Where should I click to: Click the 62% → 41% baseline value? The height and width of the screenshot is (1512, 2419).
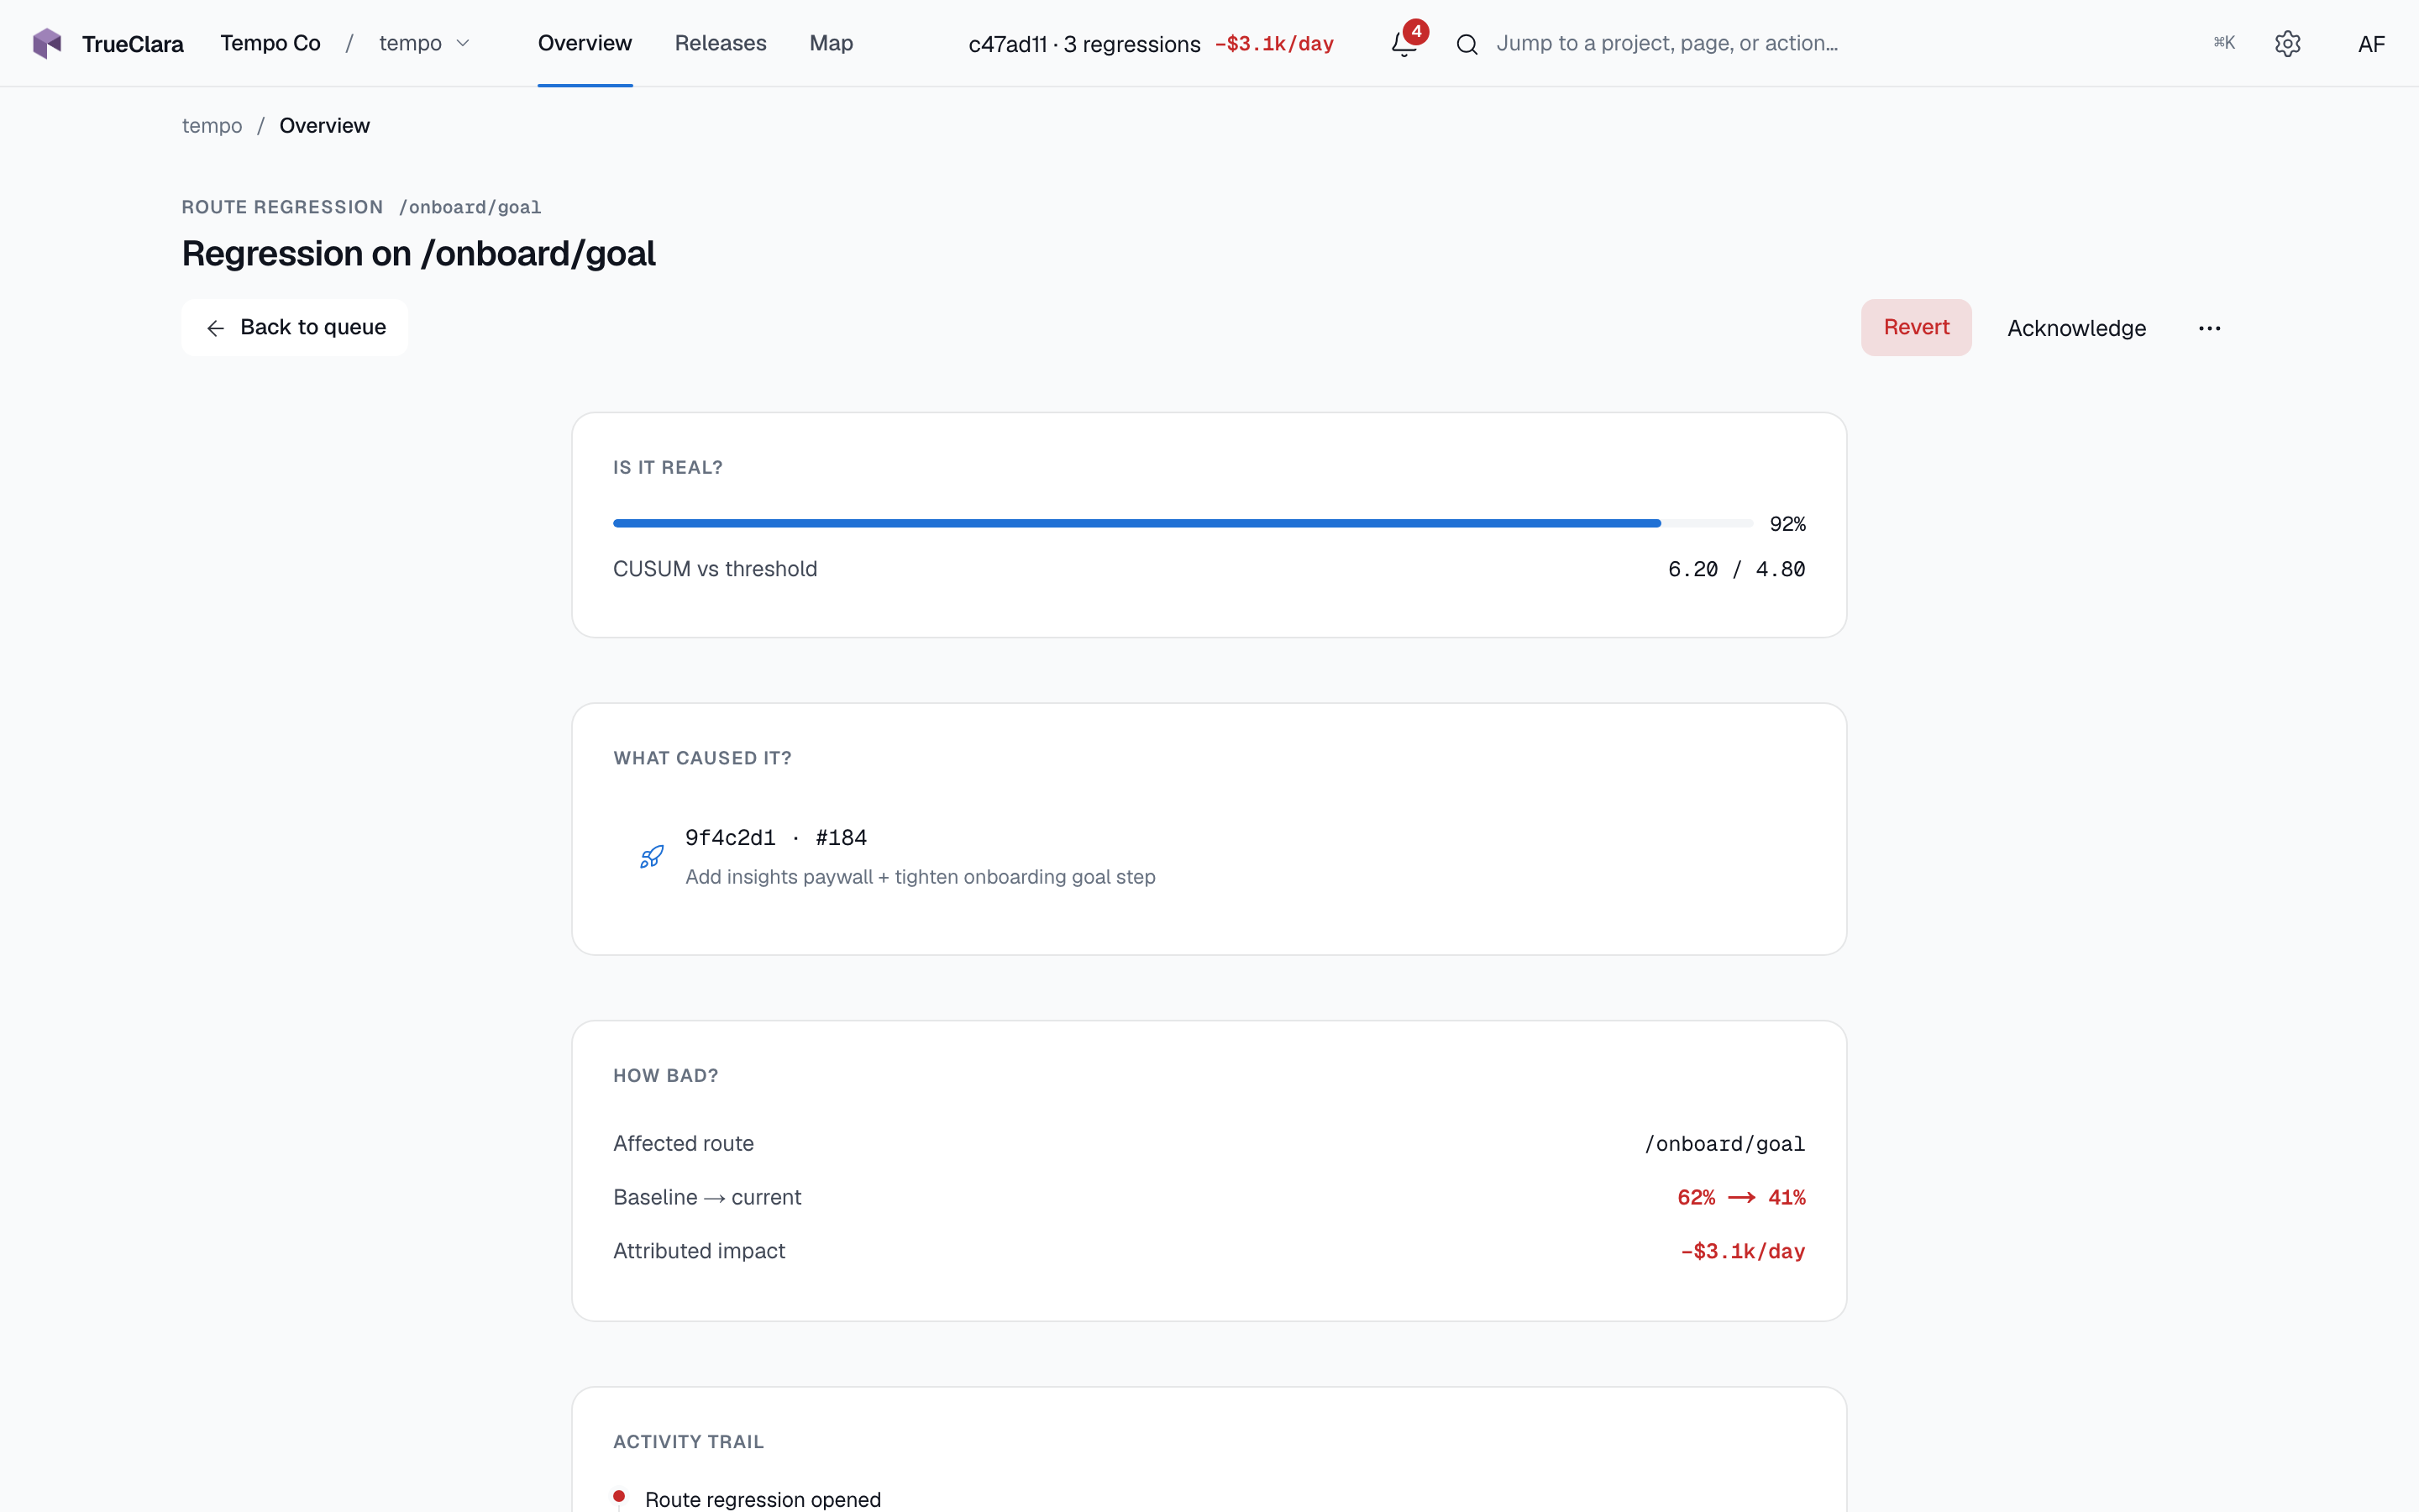point(1741,1197)
